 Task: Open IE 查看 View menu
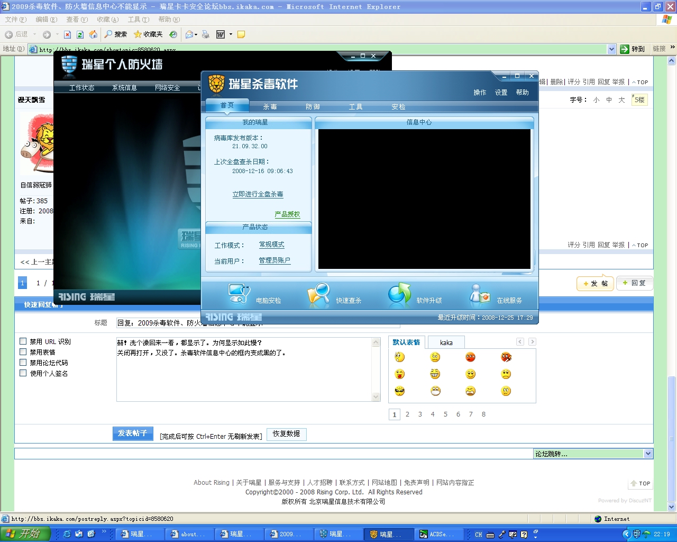[x=77, y=20]
